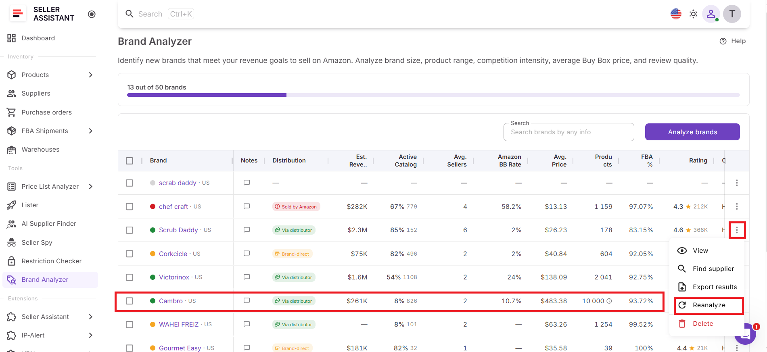Screen dimensions: 767x352
Task: Click the 13 out of 50 brands progress bar
Action: click(x=433, y=95)
